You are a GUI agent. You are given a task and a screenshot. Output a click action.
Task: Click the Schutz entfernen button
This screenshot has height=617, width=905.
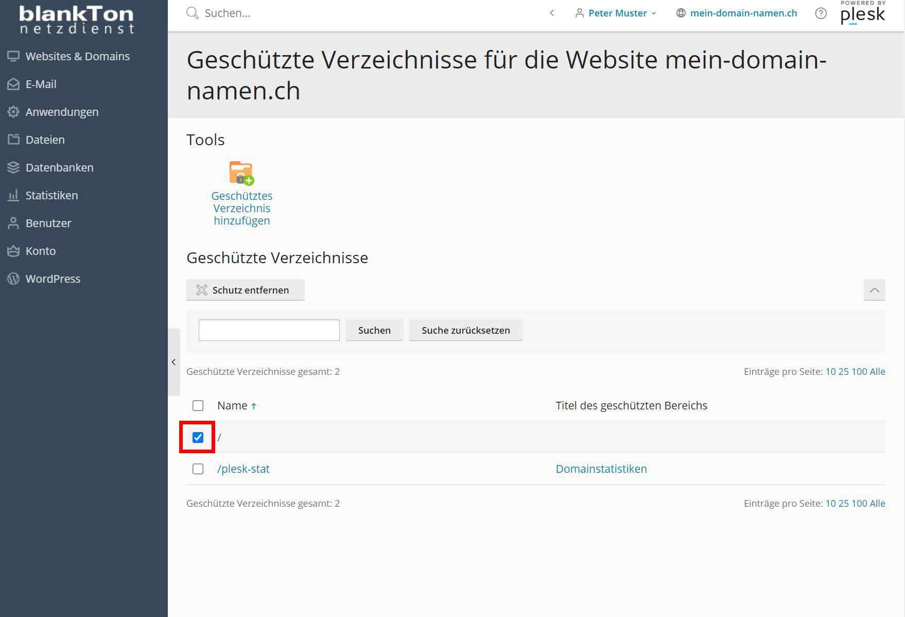(246, 290)
